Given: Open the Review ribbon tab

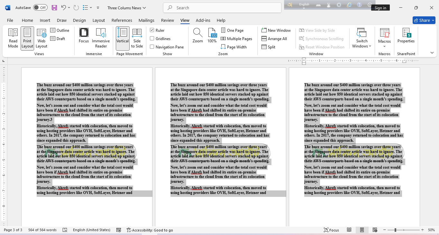Looking at the screenshot, I should coord(167,20).
